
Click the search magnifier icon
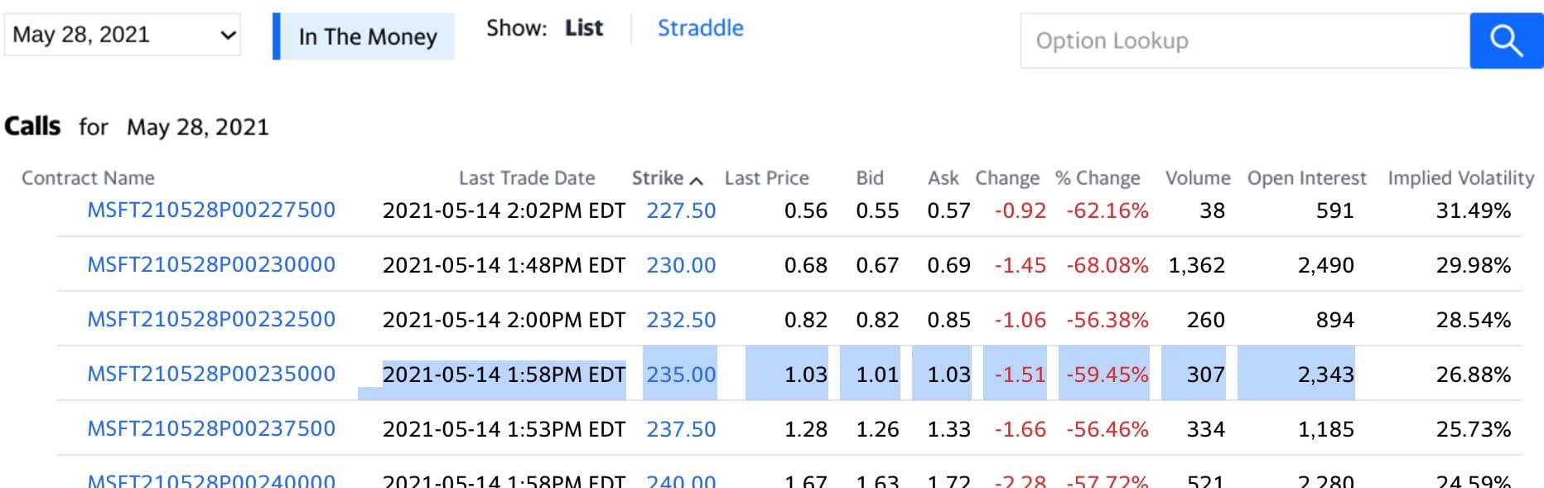tap(1506, 39)
